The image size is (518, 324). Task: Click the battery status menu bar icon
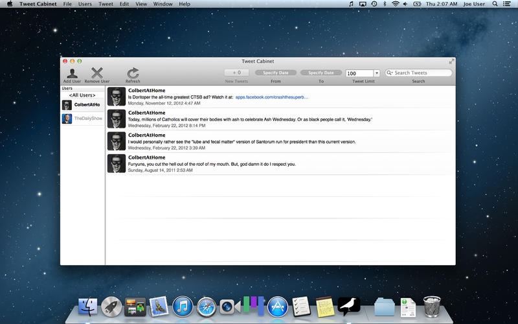pyautogui.click(x=417, y=4)
